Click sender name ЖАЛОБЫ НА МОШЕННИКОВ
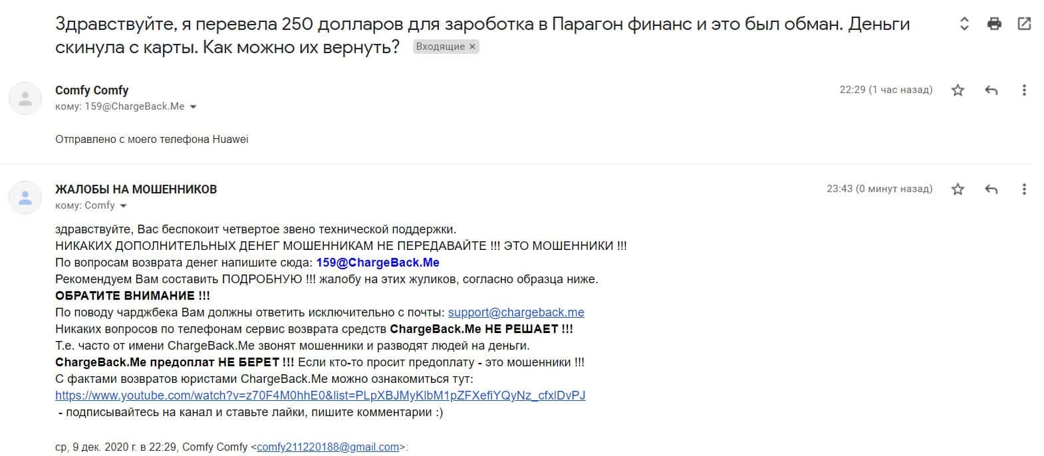The width and height of the screenshot is (1044, 456). click(x=136, y=189)
